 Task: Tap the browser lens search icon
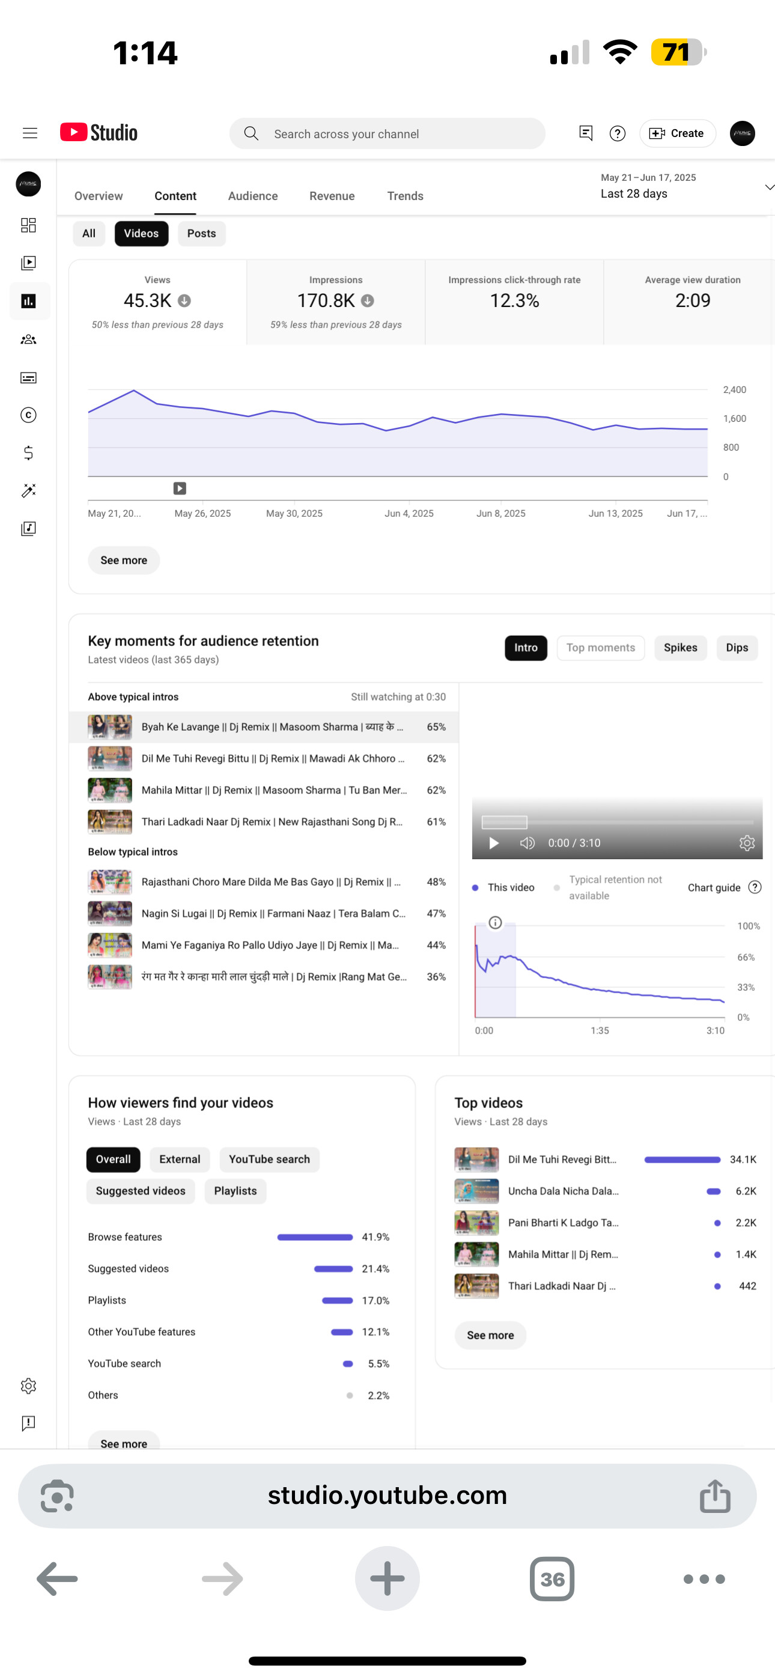(x=58, y=1496)
